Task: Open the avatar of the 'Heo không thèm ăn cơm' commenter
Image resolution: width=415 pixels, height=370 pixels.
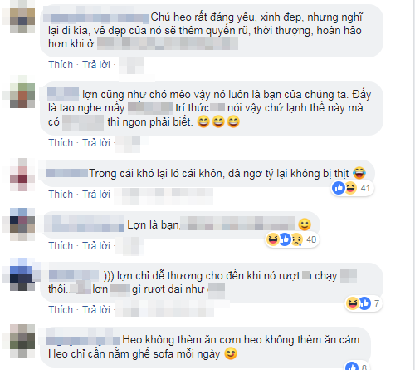Action: pos(22,341)
